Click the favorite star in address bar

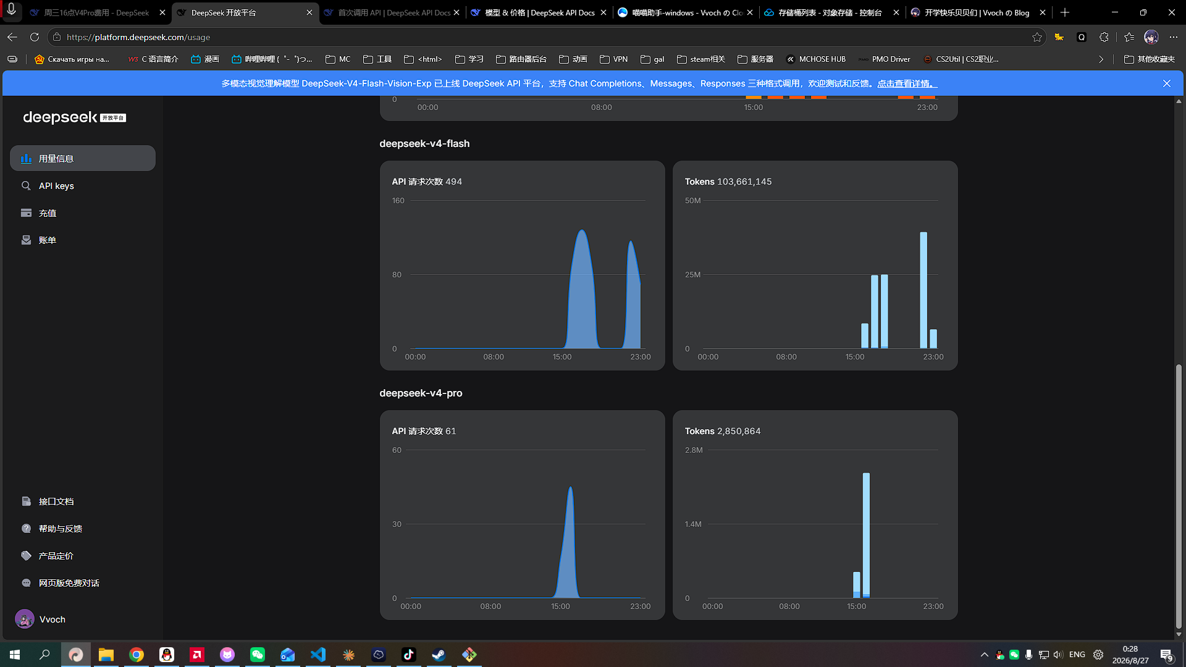1037,37
